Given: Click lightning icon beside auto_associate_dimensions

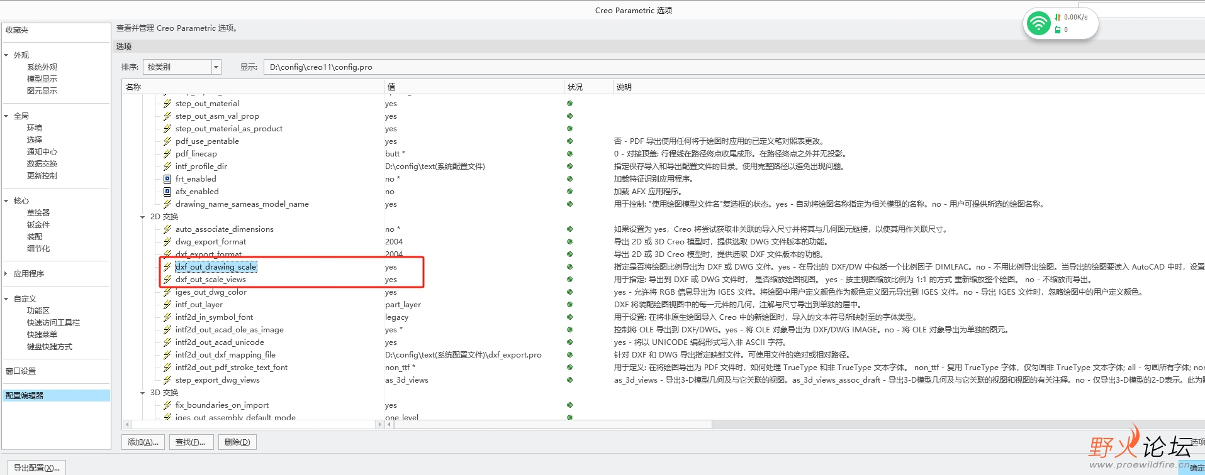Looking at the screenshot, I should point(167,229).
